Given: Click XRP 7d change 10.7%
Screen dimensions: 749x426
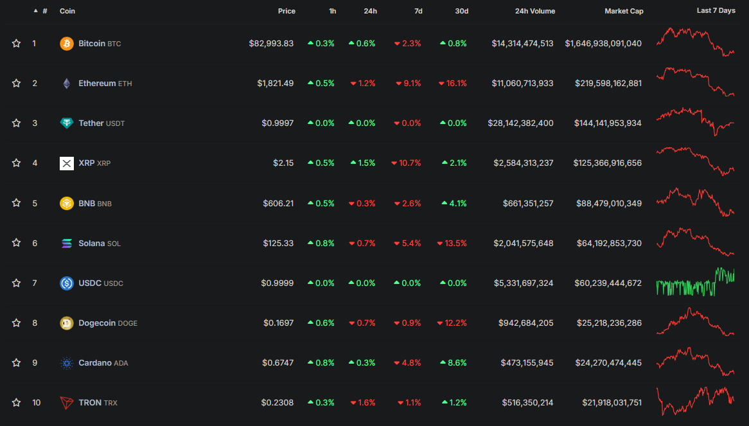Looking at the screenshot, I should tap(406, 163).
